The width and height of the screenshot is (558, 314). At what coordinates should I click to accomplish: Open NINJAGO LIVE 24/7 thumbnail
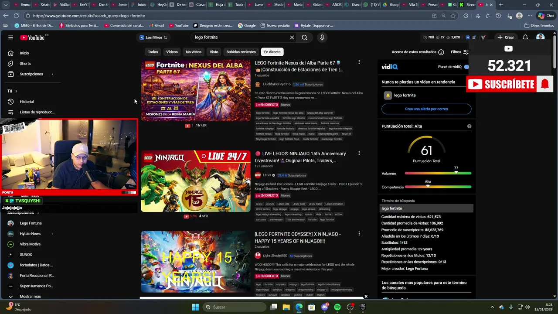[x=196, y=181]
